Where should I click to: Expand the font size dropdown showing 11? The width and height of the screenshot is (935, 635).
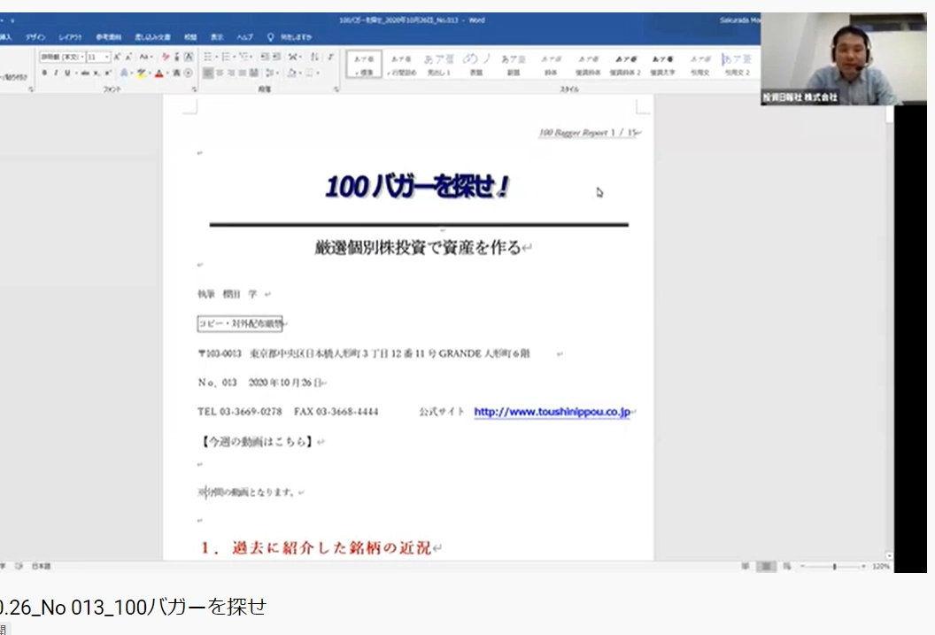(107, 57)
